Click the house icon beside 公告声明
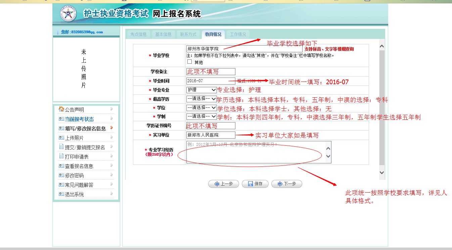Image resolution: width=452 pixels, height=250 pixels. tap(61, 109)
